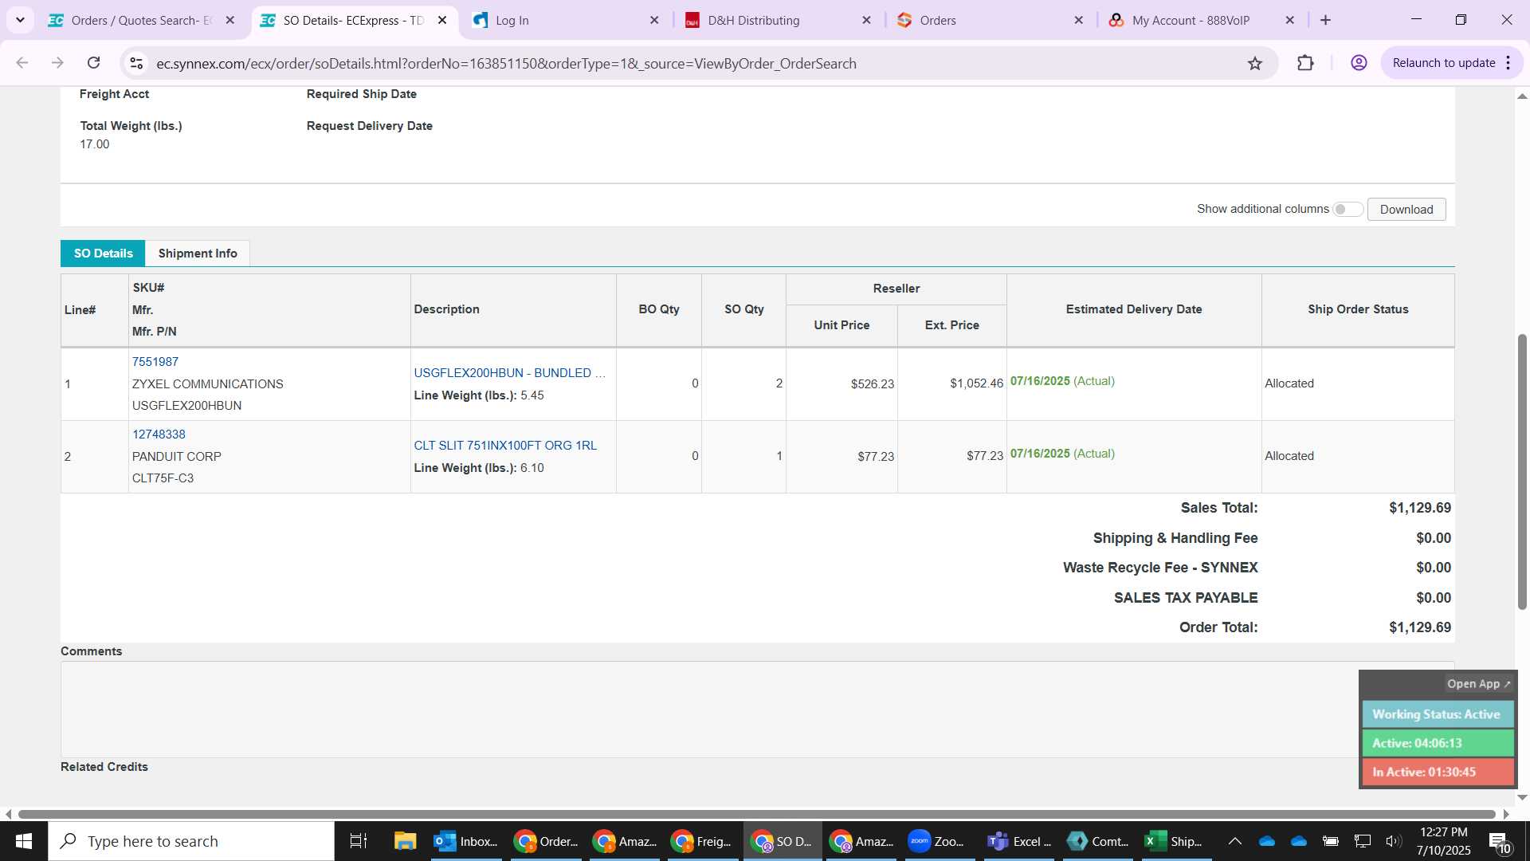The width and height of the screenshot is (1530, 861).
Task: Click the In Active 01:30:45 timer
Action: pyautogui.click(x=1438, y=772)
